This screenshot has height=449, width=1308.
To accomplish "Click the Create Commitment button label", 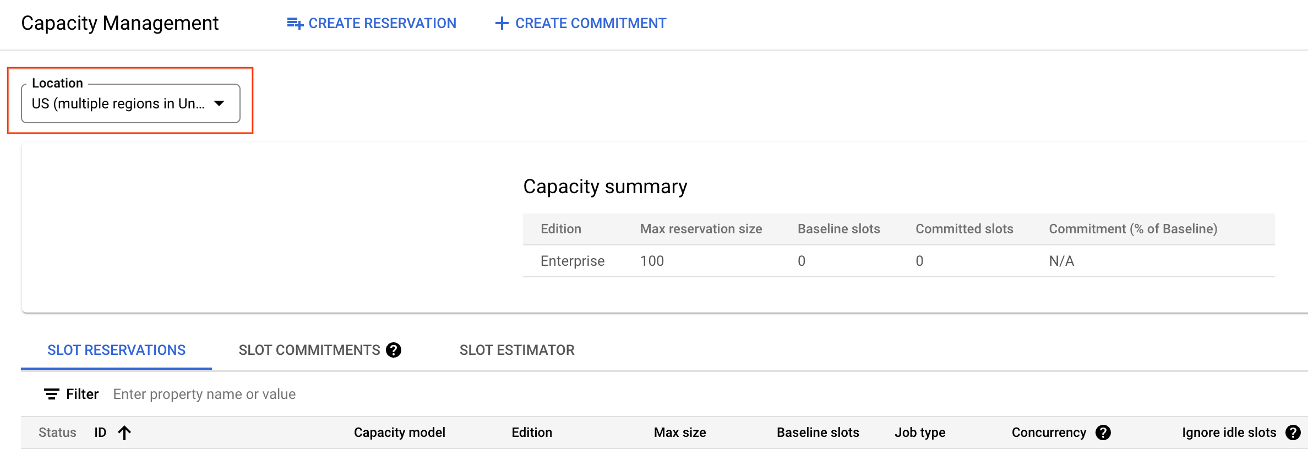I will [591, 24].
